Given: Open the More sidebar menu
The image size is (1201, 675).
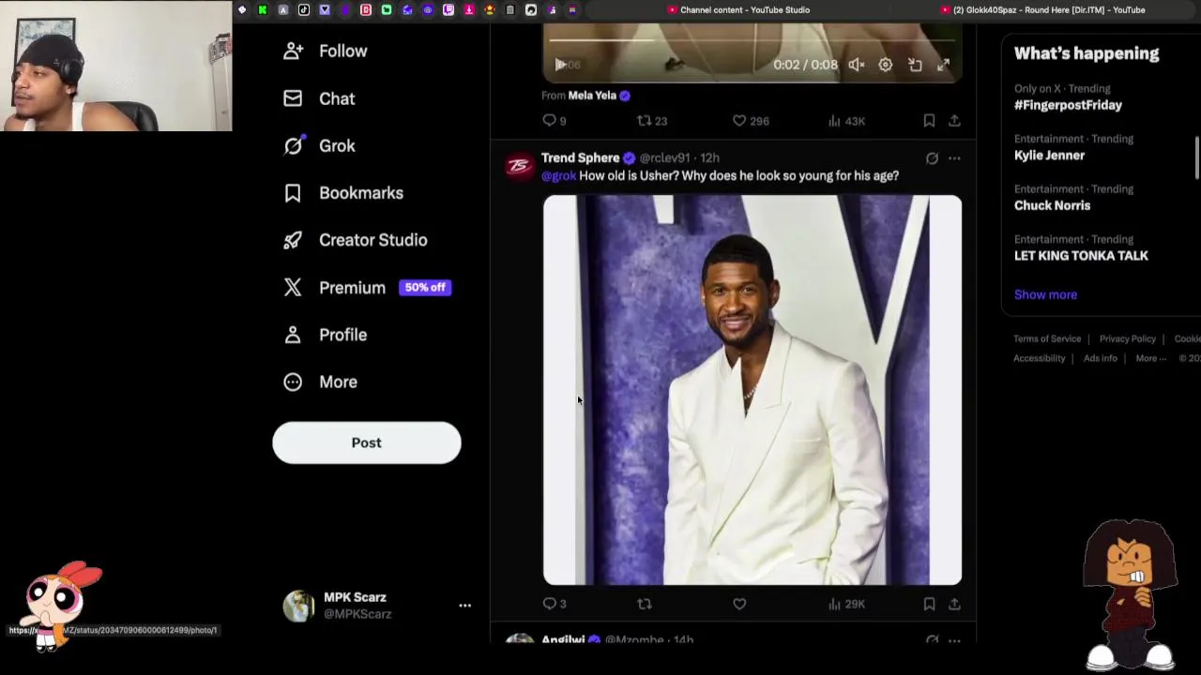Looking at the screenshot, I should coord(320,382).
